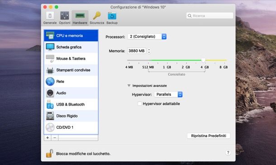Select USB & Bluetooth icon
276x165 pixels.
coord(50,104)
